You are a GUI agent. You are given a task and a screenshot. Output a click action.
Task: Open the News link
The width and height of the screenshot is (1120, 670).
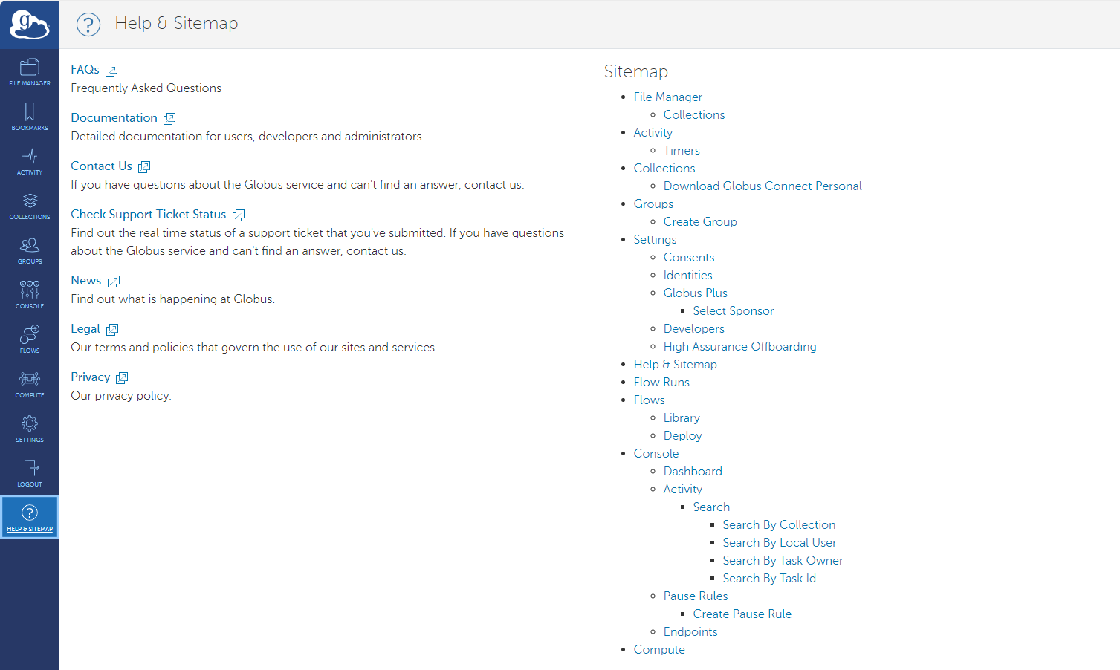tap(85, 280)
